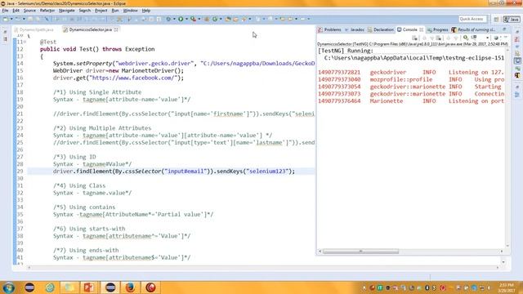Expand the Run dropdown arrow

tap(186, 19)
